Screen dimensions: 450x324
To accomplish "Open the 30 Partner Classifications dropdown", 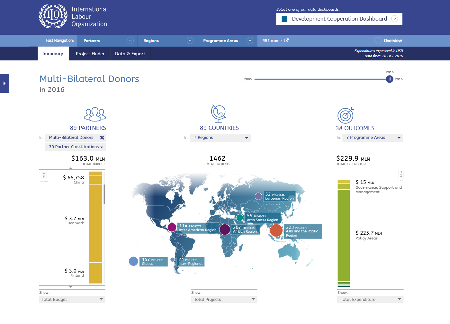I will point(76,147).
